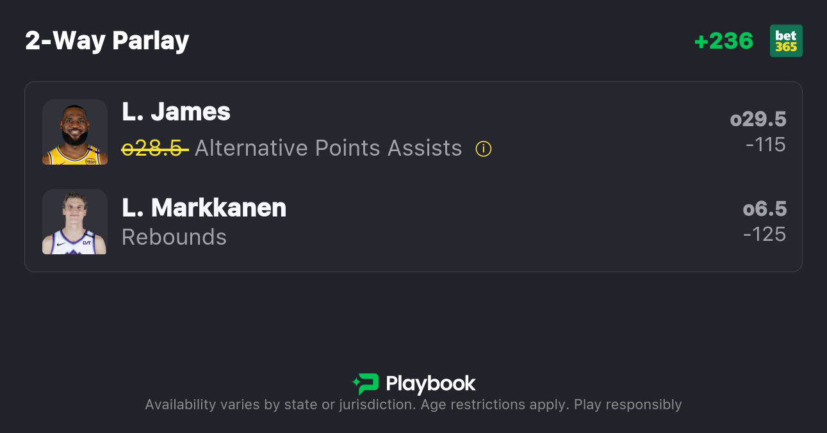Click the -115 odds value
The height and width of the screenshot is (433, 827).
pyautogui.click(x=766, y=145)
